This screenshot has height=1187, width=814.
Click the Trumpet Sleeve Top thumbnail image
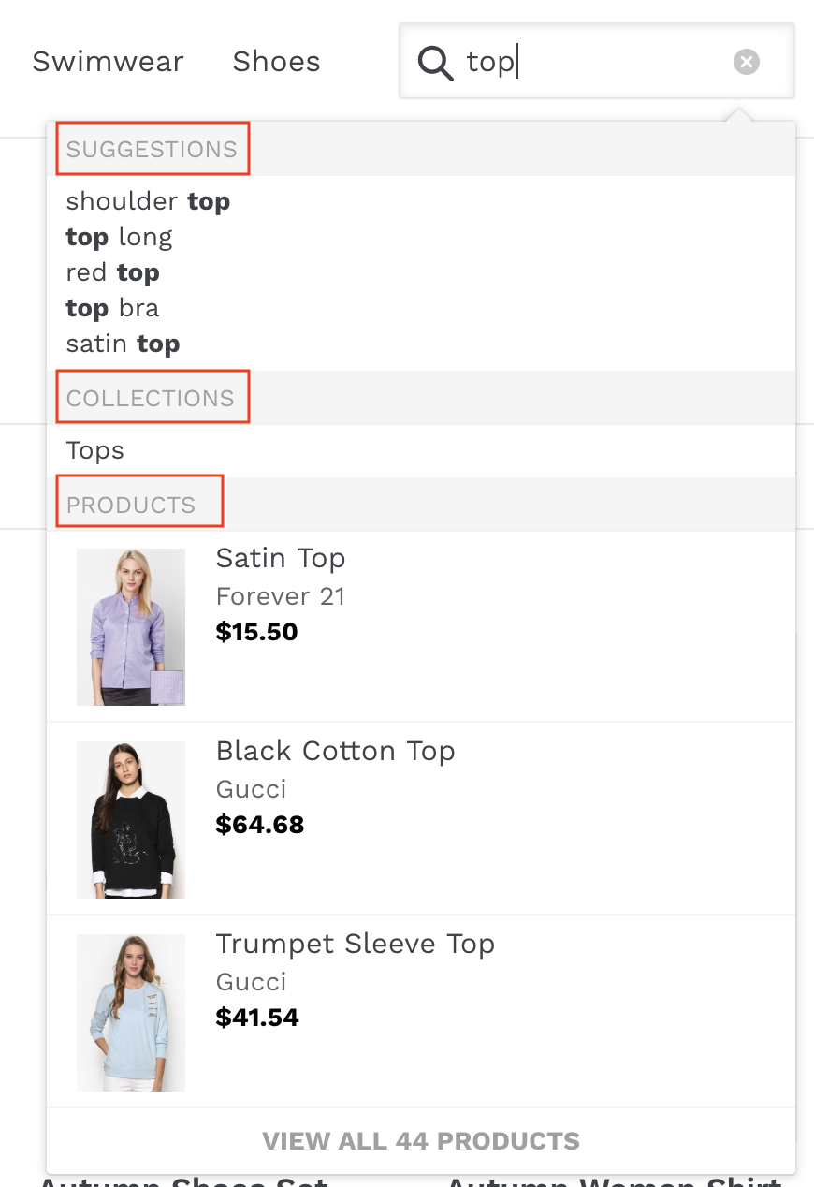(x=131, y=1013)
